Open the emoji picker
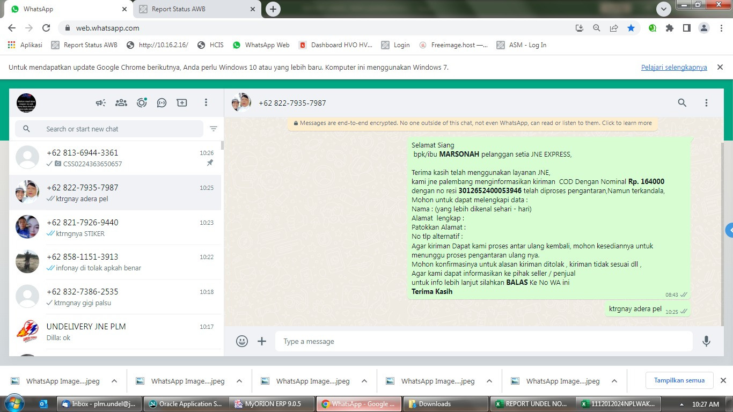The width and height of the screenshot is (733, 412). coord(242,341)
